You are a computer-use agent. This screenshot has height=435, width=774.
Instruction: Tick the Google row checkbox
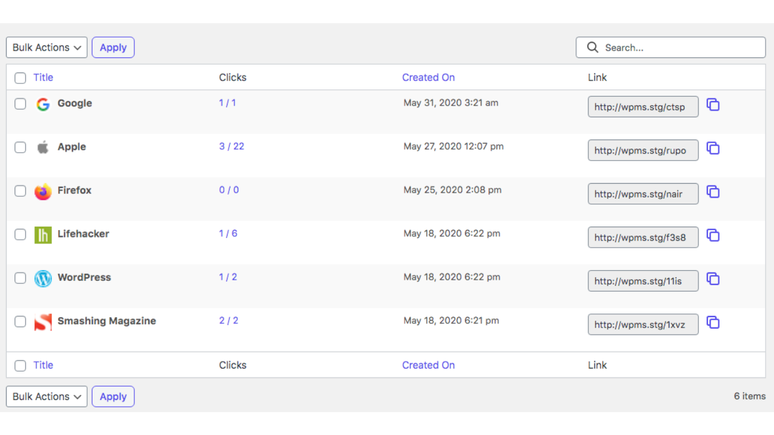pyautogui.click(x=21, y=104)
